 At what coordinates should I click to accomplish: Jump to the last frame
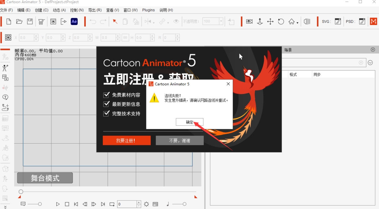[x=103, y=204]
